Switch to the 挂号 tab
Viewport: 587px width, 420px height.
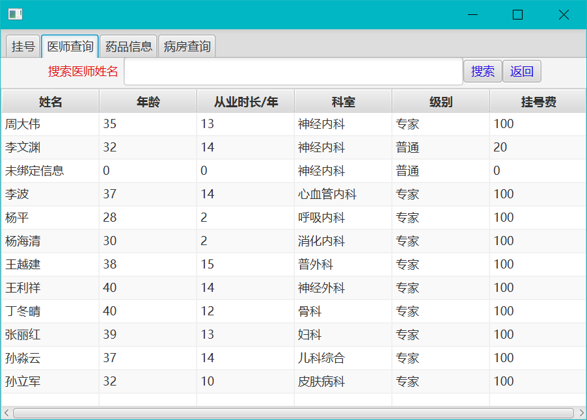[x=23, y=46]
